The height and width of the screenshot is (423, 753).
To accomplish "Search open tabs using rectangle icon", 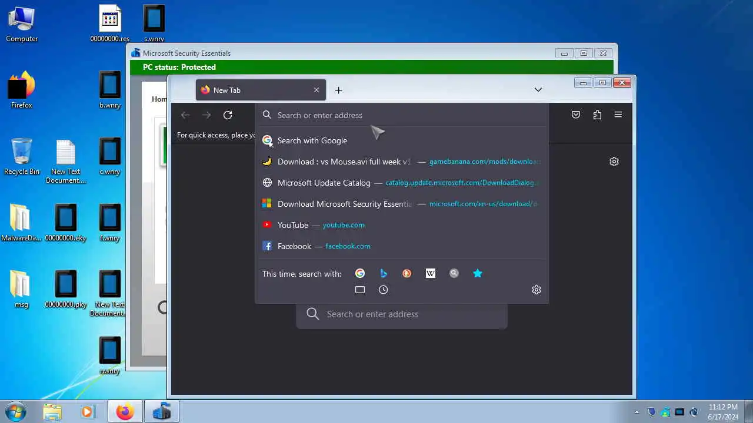I will (x=360, y=290).
